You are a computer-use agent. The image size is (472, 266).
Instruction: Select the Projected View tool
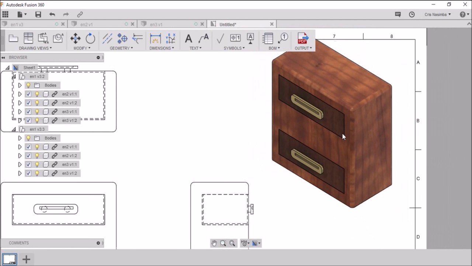click(28, 38)
